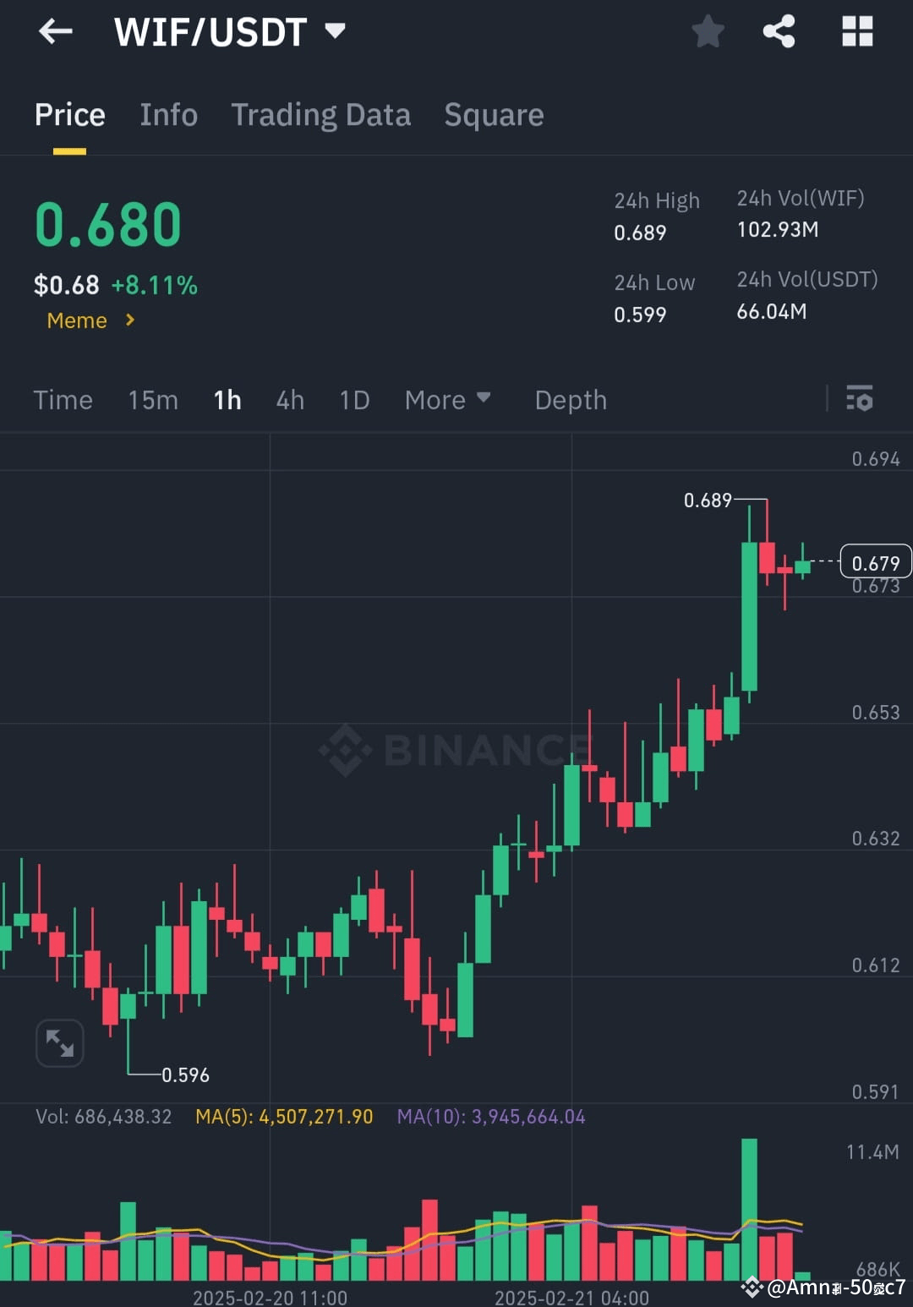Image resolution: width=913 pixels, height=1307 pixels.
Task: Open the WIF/USDT pair dropdown
Action: (336, 31)
